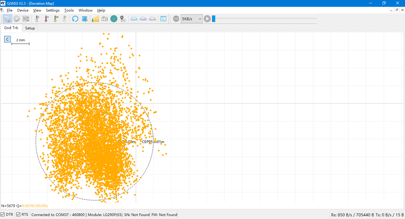
Task: Toggle the DTR checkbox
Action: pos(3,215)
